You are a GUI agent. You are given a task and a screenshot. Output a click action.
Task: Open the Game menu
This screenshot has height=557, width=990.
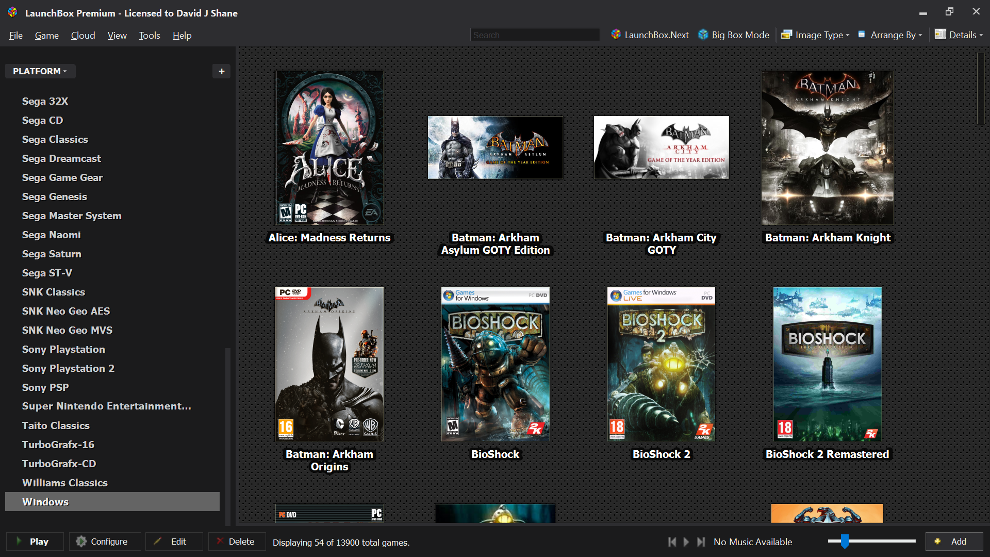click(47, 36)
